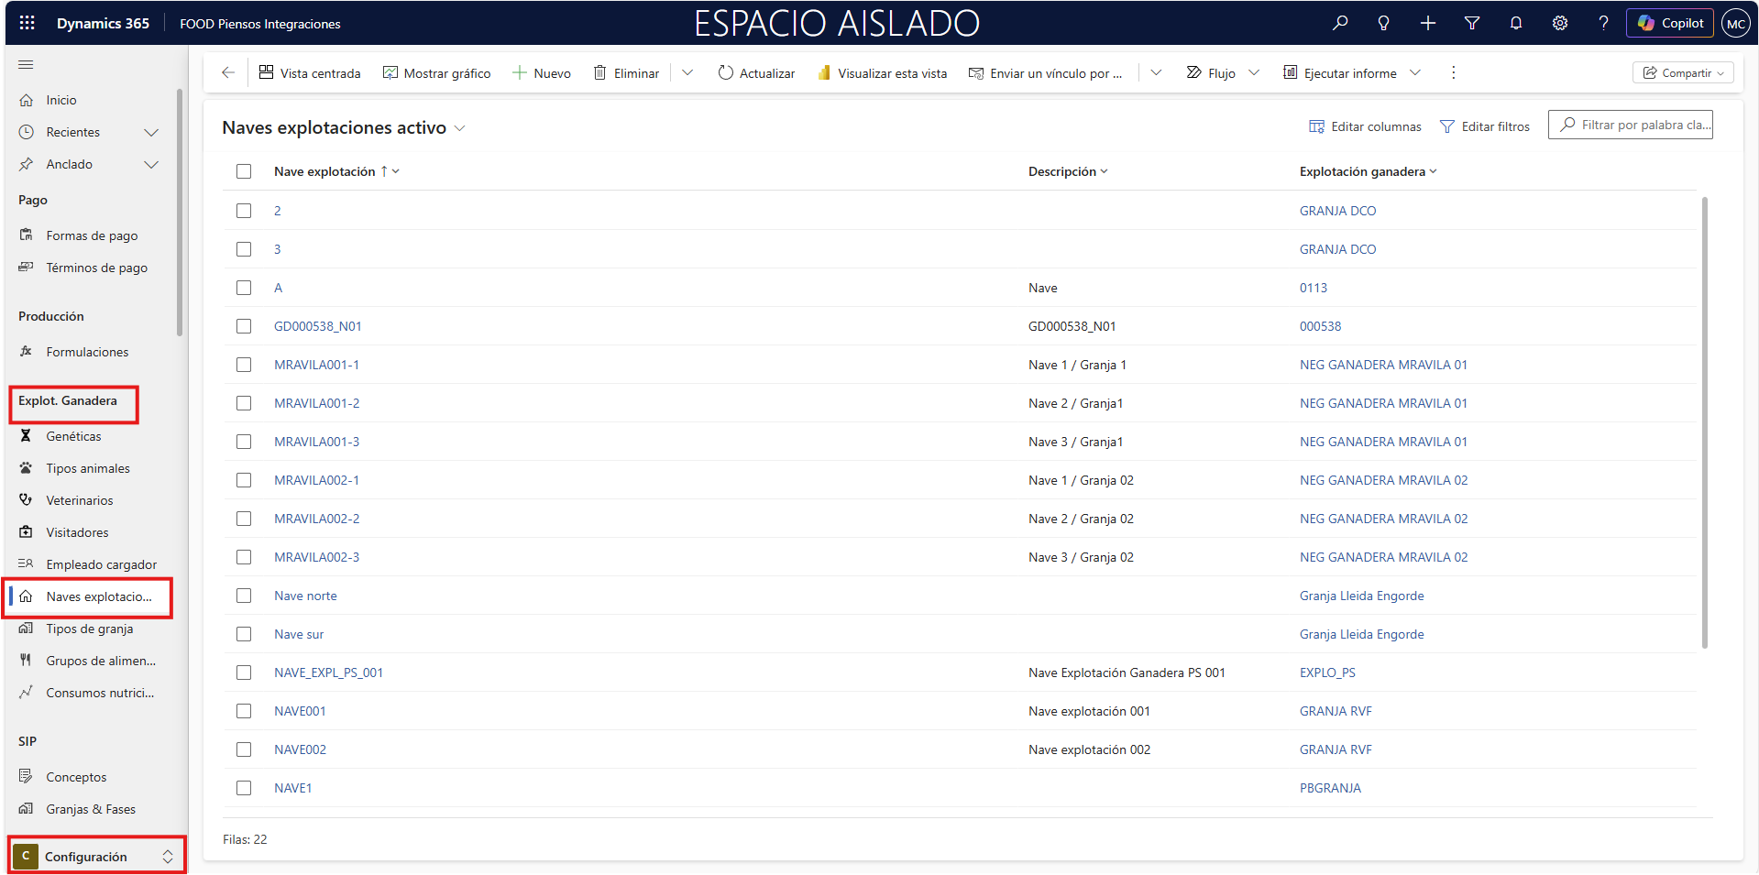Check the row checkbox for MRAVILA001-1

click(244, 365)
